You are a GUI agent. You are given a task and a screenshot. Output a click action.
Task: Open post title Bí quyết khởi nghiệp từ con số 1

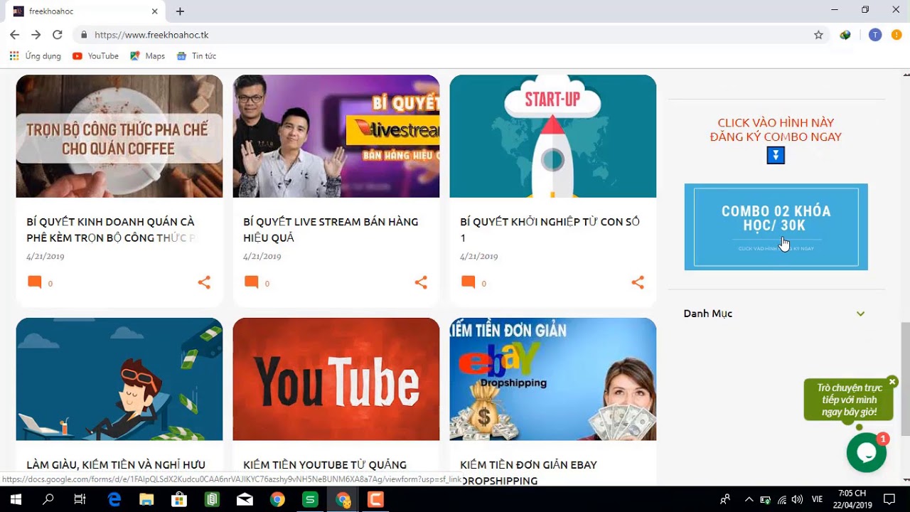[x=550, y=230]
